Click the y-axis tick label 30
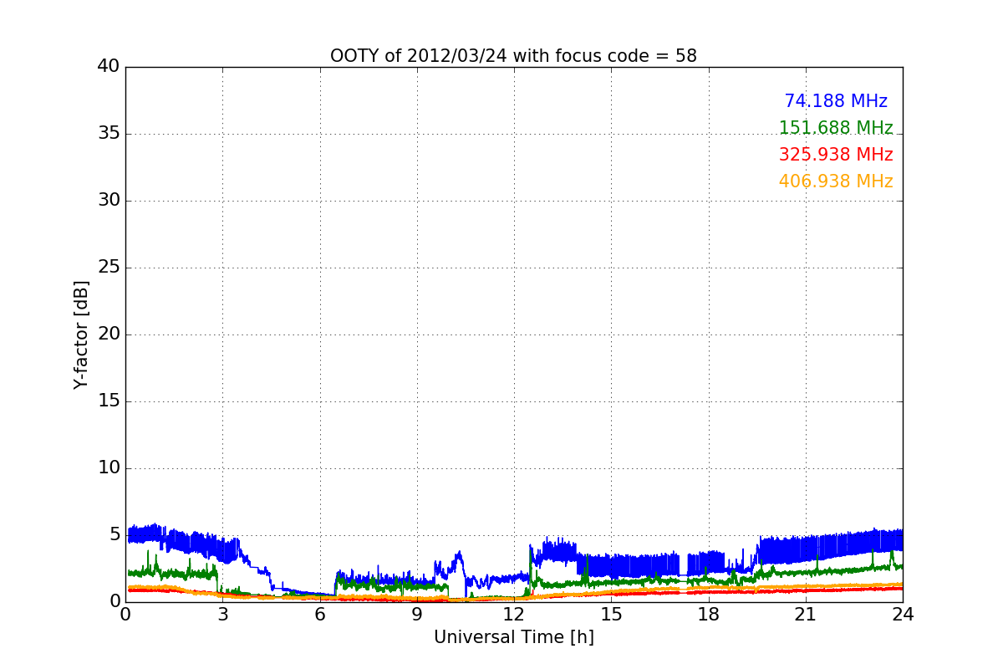The width and height of the screenshot is (1003, 669). (x=109, y=201)
